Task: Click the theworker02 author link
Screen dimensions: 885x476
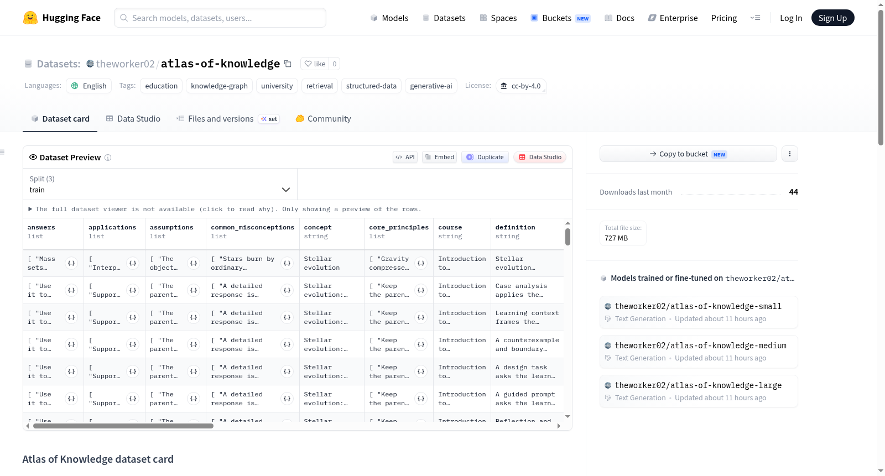Action: click(126, 64)
